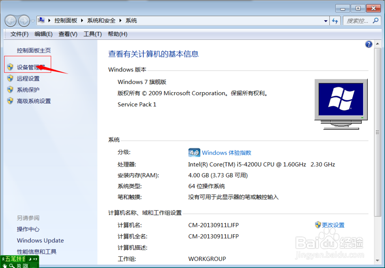Click the shield icon beside 高级系统设置
This screenshot has height=268, width=385.
[x=10, y=101]
